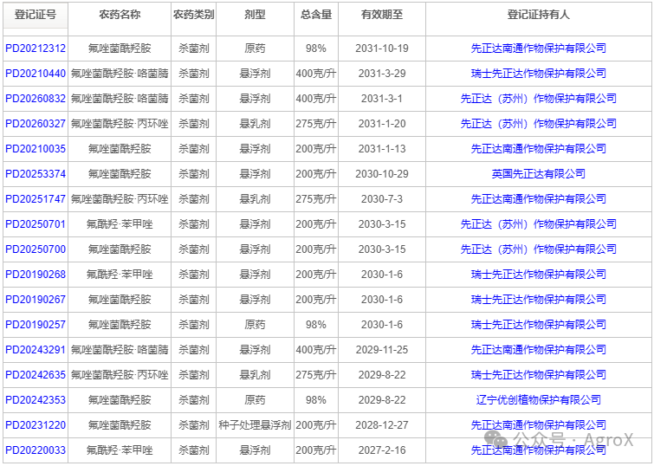Click 原药 formulation in PD20190257 row
654x466 pixels.
pos(255,324)
